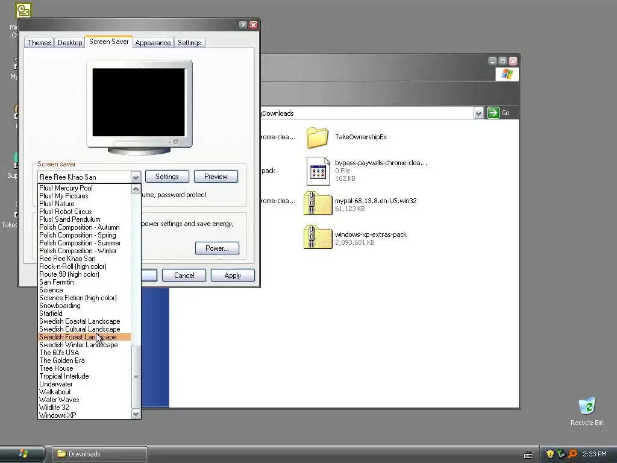Click the orange magnifier tray icon
This screenshot has height=463, width=617.
(x=572, y=454)
